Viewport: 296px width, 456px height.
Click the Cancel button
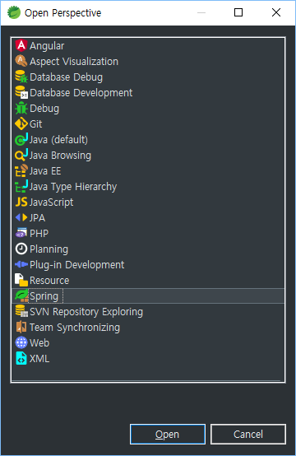248,435
